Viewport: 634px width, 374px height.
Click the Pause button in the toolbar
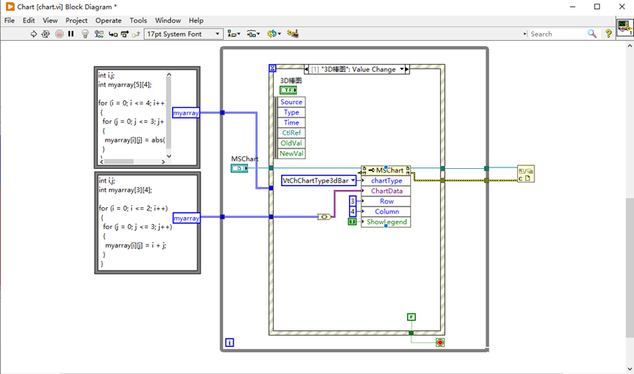pos(72,34)
